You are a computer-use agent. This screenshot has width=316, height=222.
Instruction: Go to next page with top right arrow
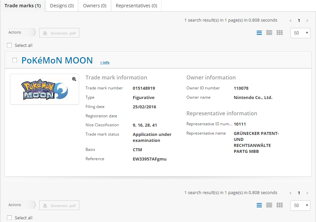[307, 21]
